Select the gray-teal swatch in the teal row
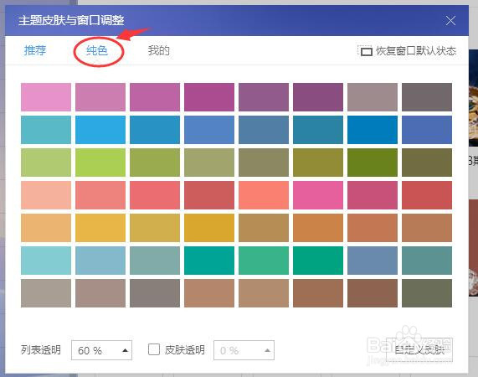478x377 pixels. click(155, 261)
